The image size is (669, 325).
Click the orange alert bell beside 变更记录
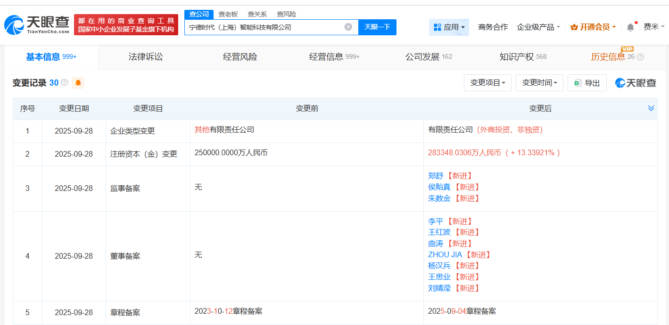pyautogui.click(x=77, y=82)
